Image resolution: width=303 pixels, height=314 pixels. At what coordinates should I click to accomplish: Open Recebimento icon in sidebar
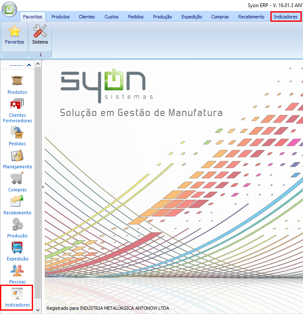(17, 202)
